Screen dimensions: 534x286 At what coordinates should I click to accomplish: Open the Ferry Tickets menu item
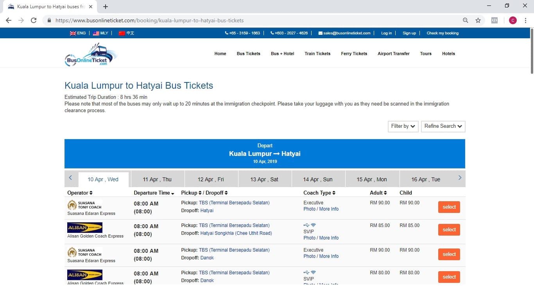coord(354,54)
